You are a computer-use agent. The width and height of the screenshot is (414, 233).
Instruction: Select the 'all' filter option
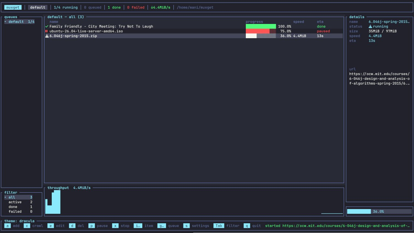[x=18, y=197]
